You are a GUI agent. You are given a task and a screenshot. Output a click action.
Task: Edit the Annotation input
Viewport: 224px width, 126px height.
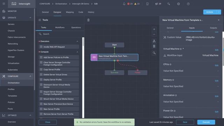tap(217, 96)
